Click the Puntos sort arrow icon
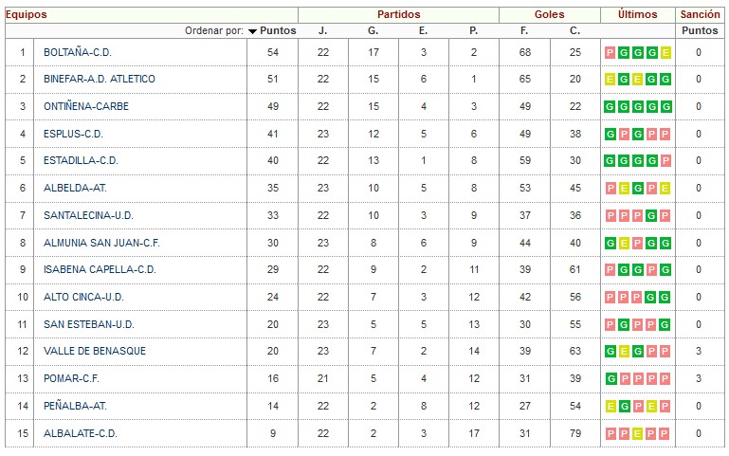The height and width of the screenshot is (456, 729). point(252,31)
